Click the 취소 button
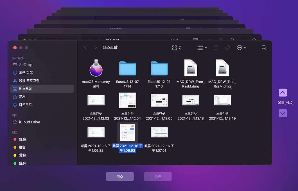 120,176
